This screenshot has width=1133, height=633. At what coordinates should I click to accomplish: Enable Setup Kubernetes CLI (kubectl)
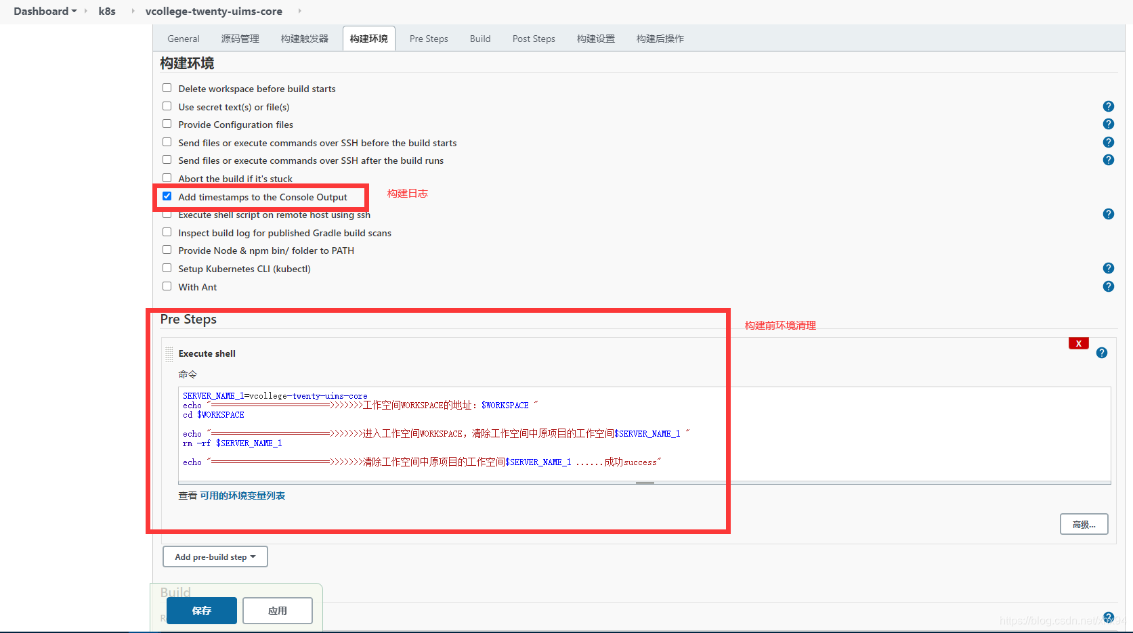pos(167,268)
